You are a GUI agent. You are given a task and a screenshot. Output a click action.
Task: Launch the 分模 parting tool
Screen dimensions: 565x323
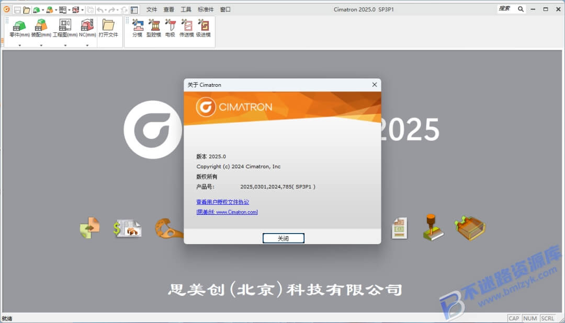137,28
